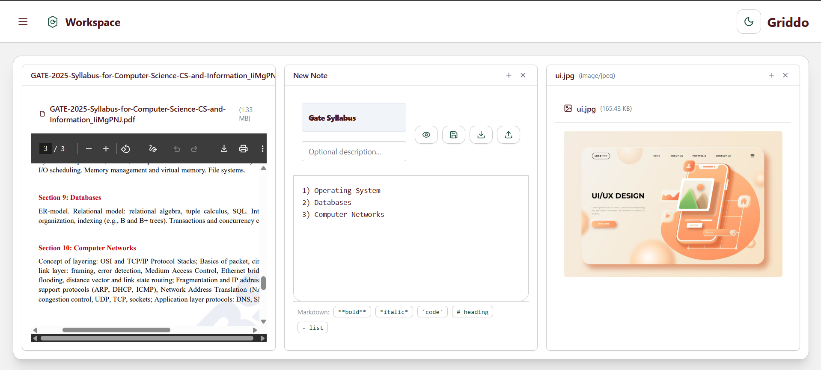Image resolution: width=821 pixels, height=370 pixels.
Task: Click the PDF vertical scrollbar thumb
Action: (x=264, y=283)
